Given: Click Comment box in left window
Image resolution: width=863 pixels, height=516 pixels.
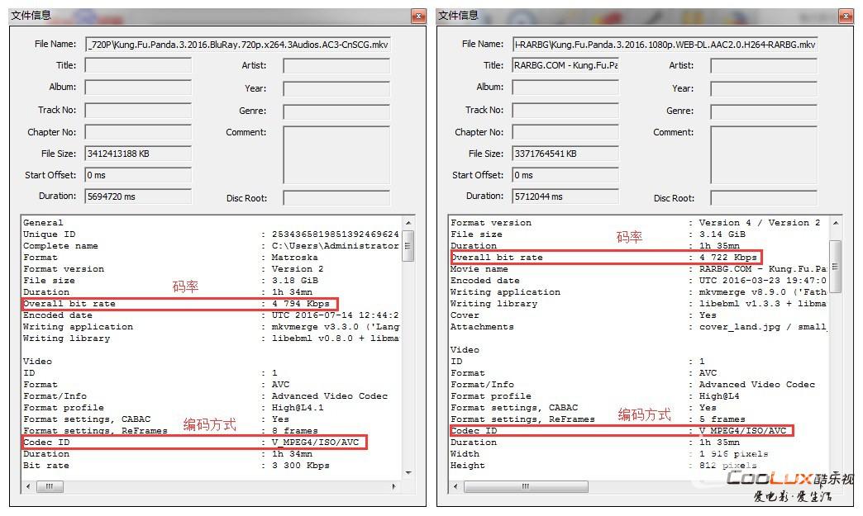Looking at the screenshot, I should point(336,155).
